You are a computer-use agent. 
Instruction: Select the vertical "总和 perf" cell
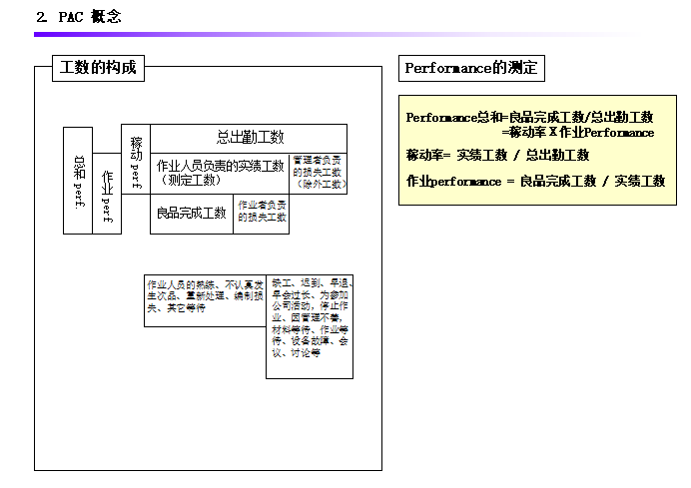tap(78, 180)
